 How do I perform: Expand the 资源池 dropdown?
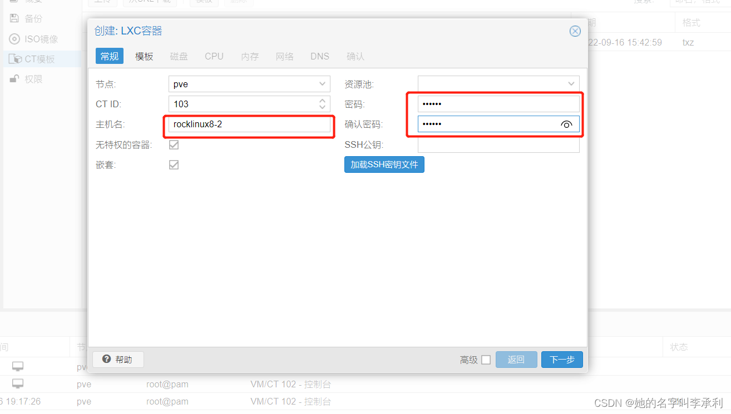571,83
